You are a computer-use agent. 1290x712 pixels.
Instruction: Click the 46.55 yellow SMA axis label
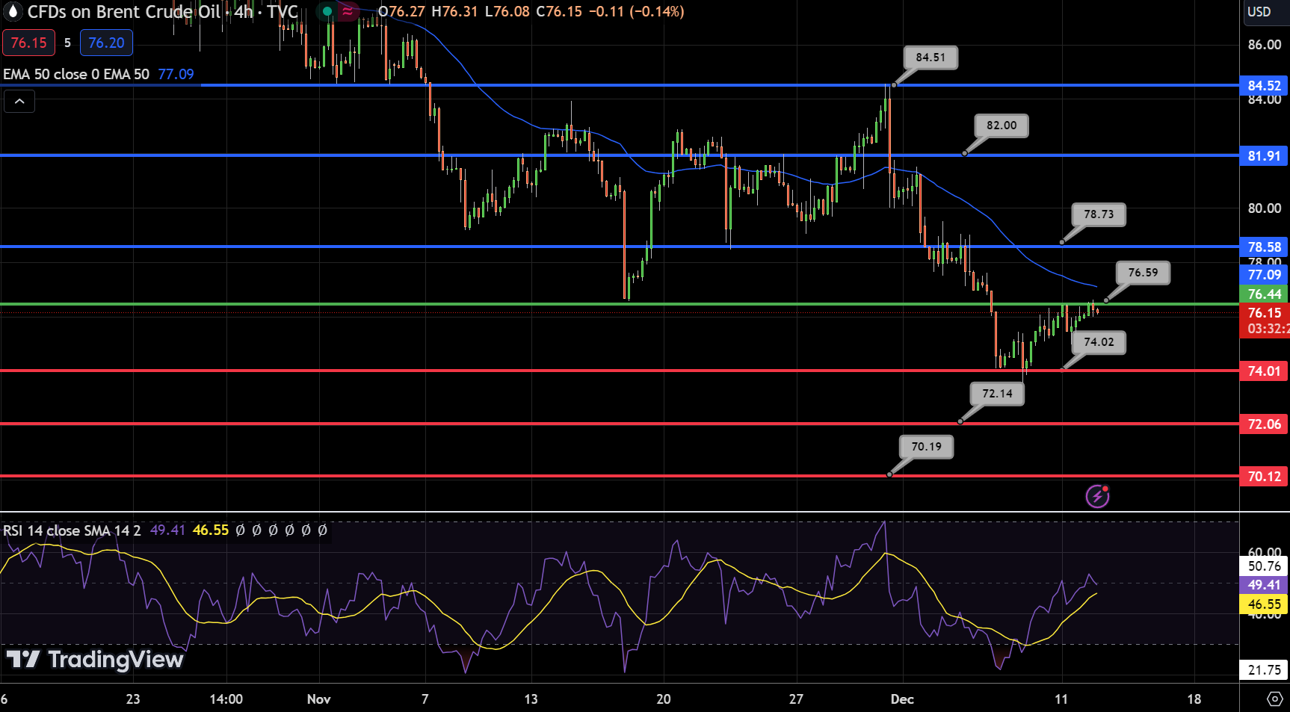pos(1264,604)
